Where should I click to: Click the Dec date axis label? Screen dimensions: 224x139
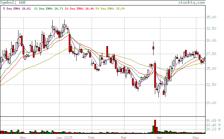click(23, 137)
